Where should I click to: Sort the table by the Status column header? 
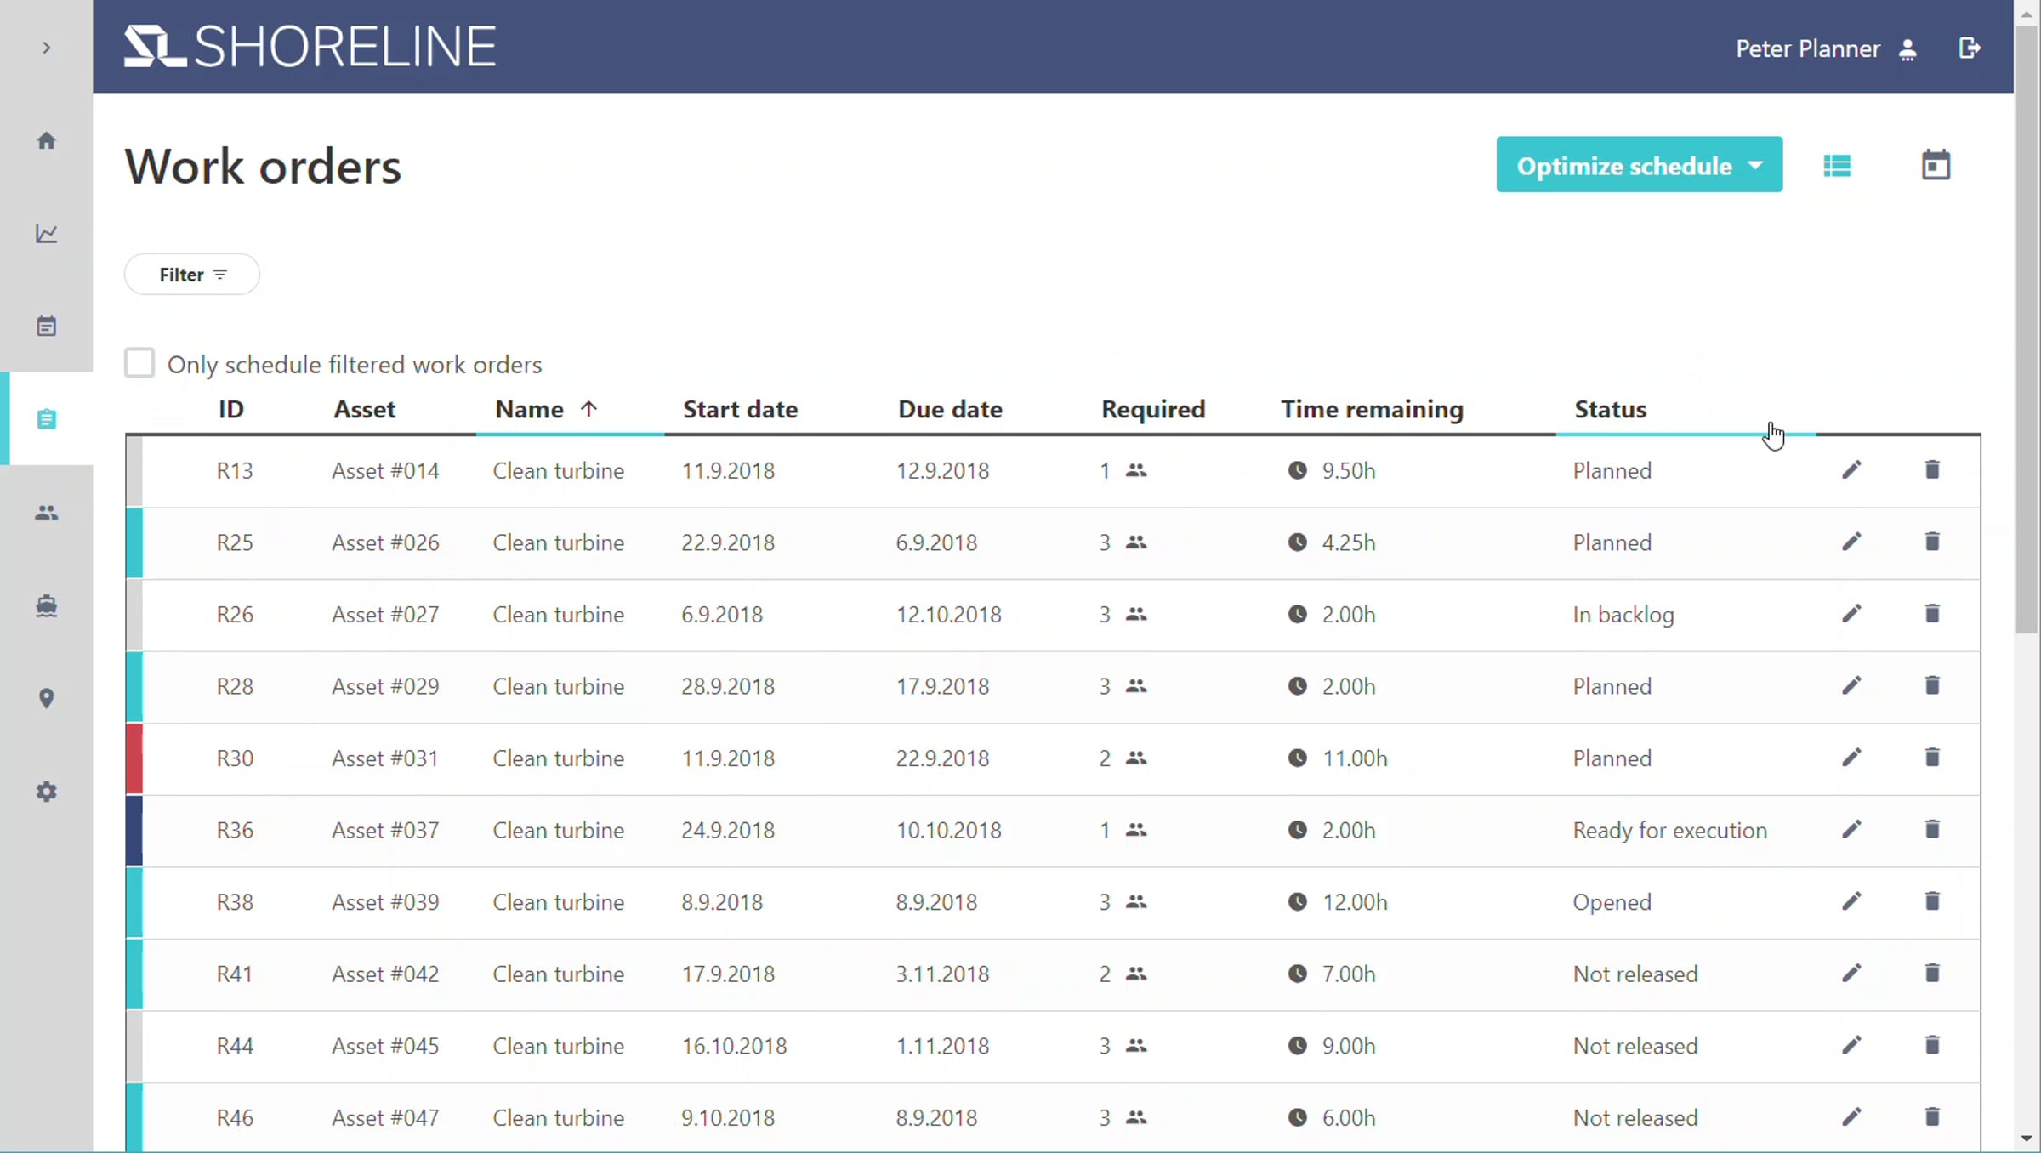coord(1610,410)
